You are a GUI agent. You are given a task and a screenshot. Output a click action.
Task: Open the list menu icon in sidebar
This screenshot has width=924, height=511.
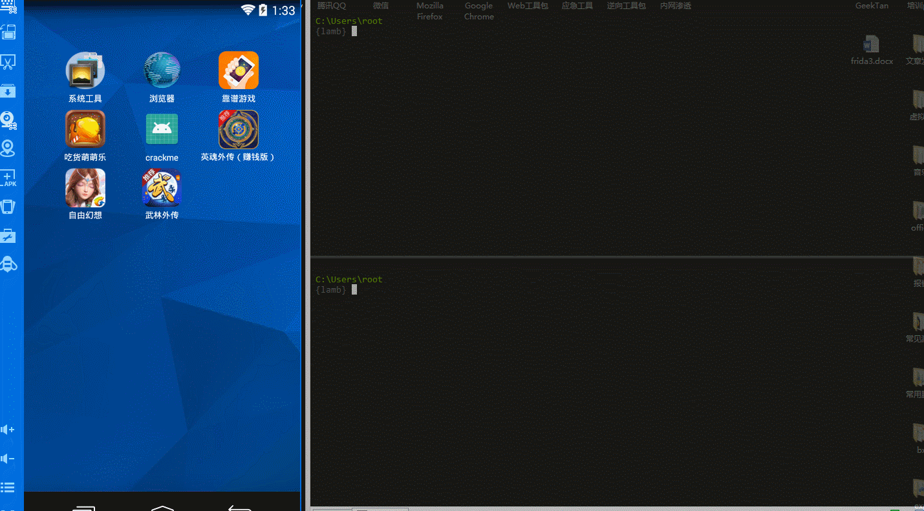click(x=8, y=487)
